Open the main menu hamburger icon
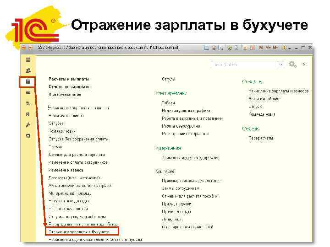330x247 pixels. point(28,60)
